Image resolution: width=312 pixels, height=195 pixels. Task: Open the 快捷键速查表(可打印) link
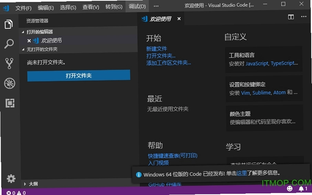173,156
